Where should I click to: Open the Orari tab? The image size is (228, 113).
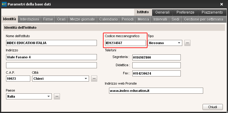[61, 19]
